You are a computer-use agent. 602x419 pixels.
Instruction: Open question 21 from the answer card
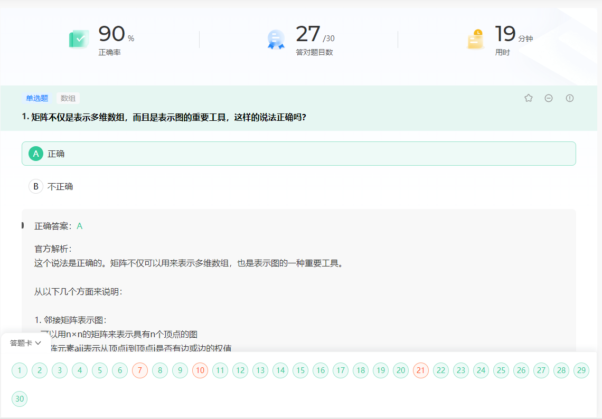click(421, 370)
